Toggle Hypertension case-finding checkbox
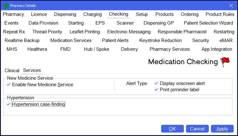The image size is (238, 136). click(x=8, y=105)
